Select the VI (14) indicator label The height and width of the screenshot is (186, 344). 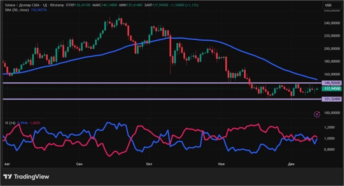tap(9, 123)
